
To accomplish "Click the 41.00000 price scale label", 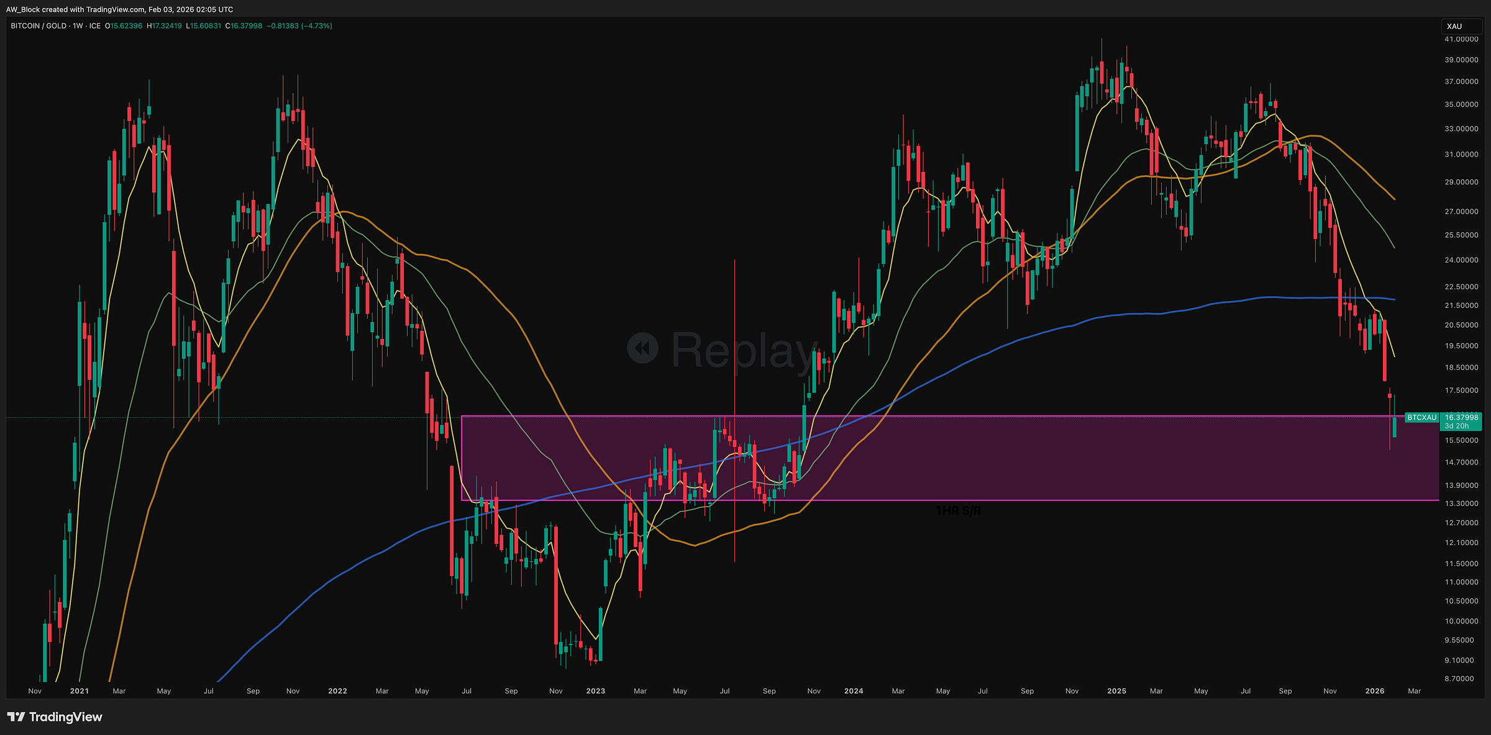I will tap(1461, 39).
